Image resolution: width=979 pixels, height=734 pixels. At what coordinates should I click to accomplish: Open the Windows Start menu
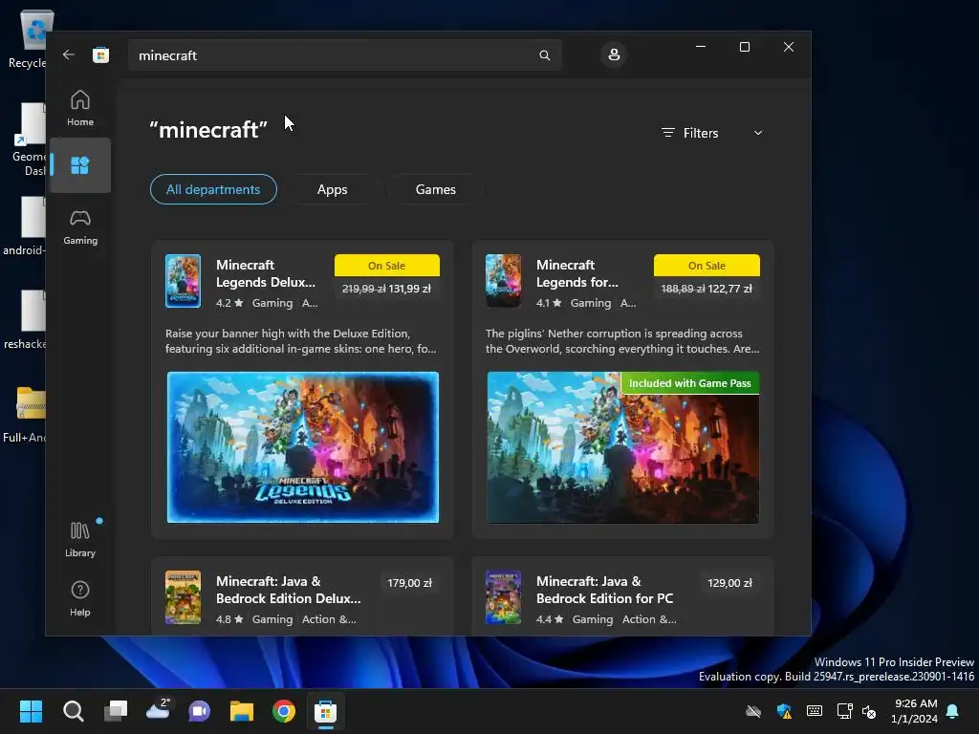(32, 711)
